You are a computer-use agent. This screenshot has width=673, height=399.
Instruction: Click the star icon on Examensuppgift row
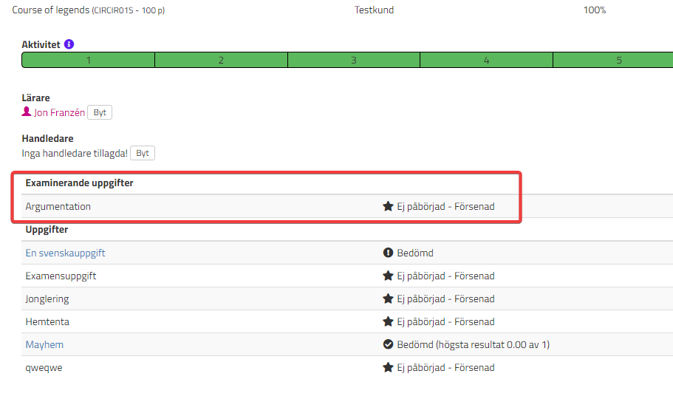[388, 276]
